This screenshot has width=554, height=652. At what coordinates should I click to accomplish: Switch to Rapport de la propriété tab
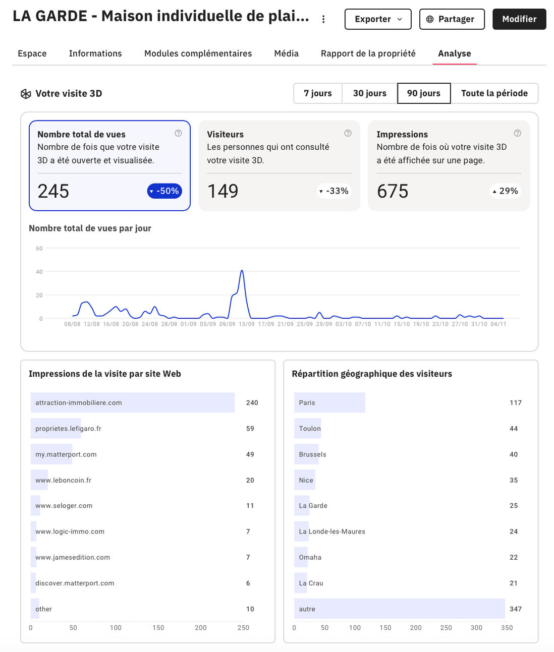pyautogui.click(x=368, y=53)
